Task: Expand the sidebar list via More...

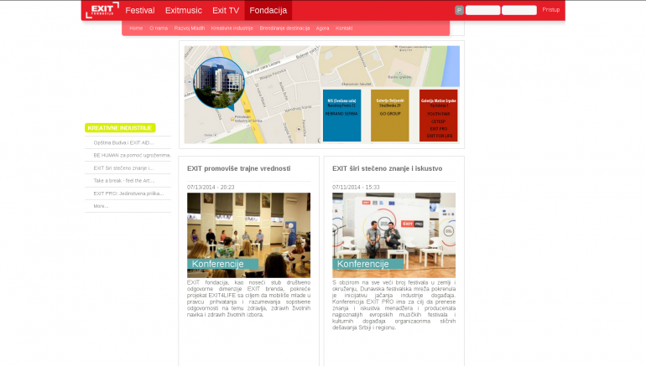Action: pyautogui.click(x=101, y=206)
